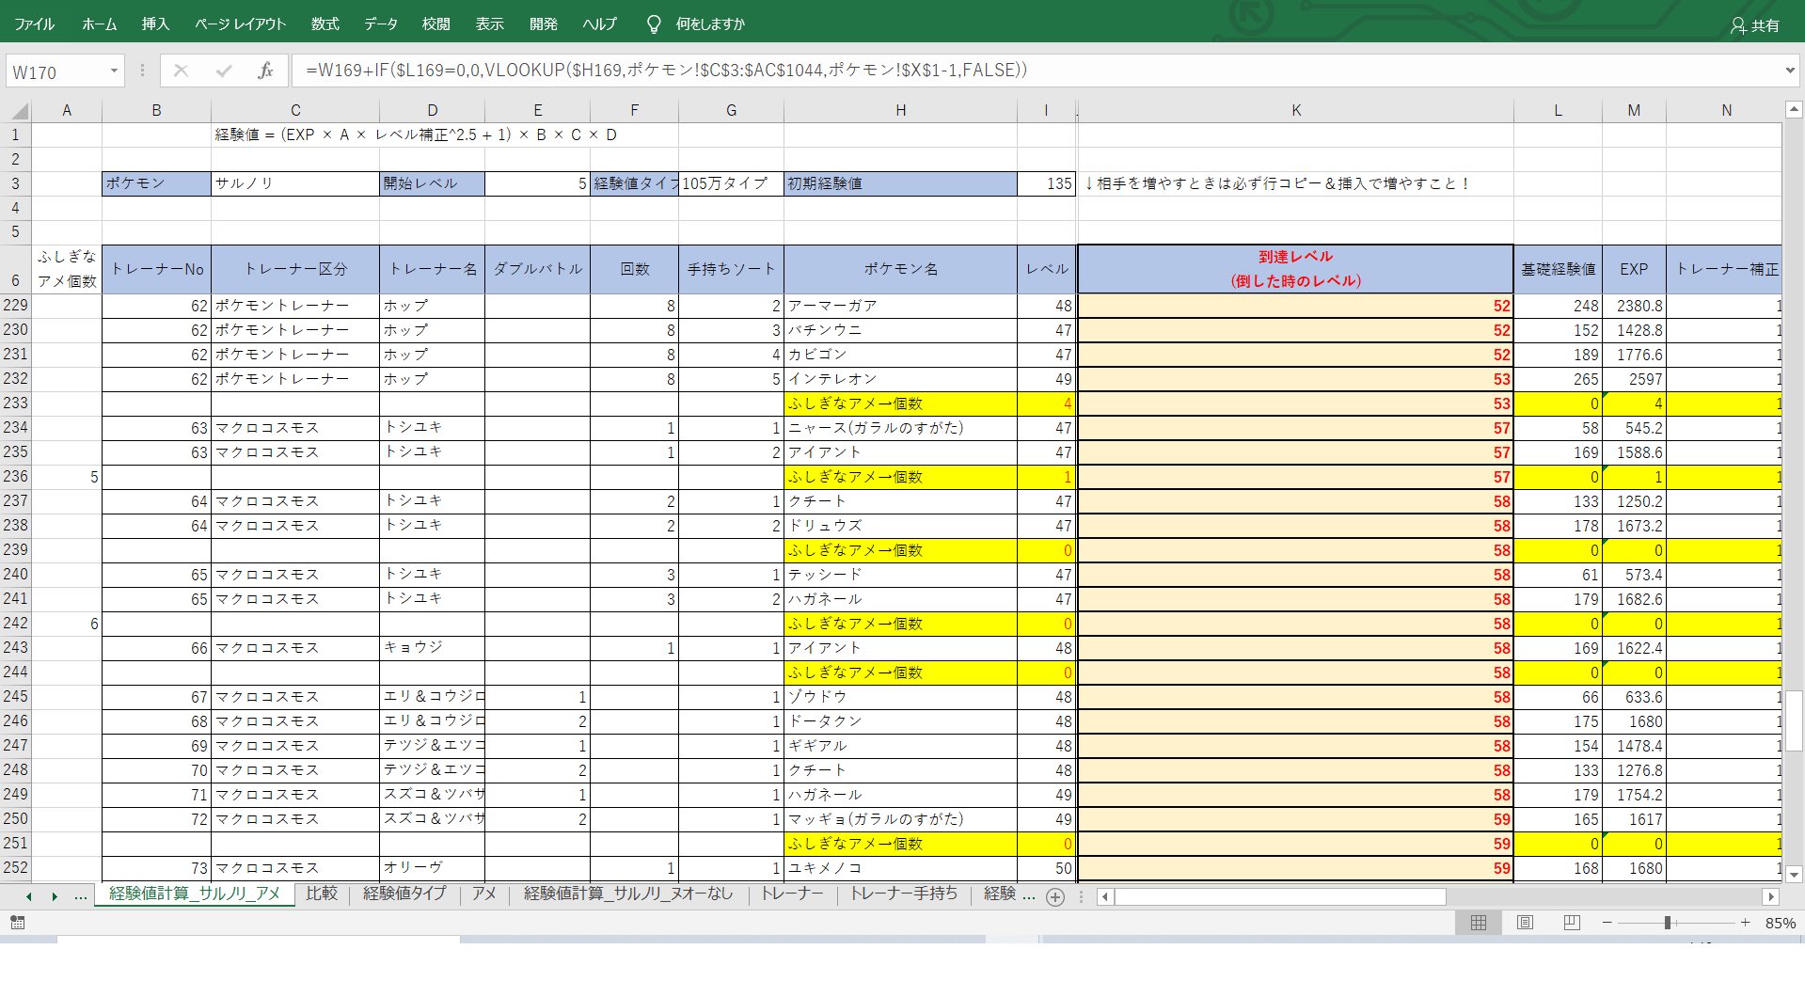
Task: Switch to Normal view icon
Action: (1479, 923)
